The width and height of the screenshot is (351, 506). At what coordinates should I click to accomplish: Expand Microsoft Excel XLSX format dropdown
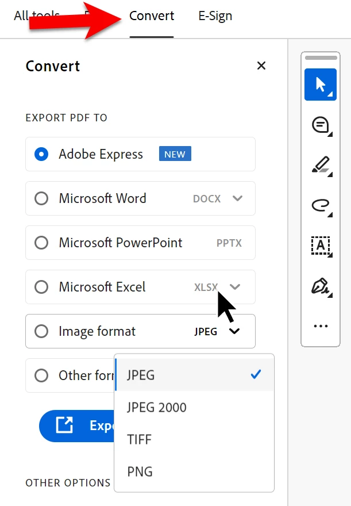pyautogui.click(x=234, y=286)
